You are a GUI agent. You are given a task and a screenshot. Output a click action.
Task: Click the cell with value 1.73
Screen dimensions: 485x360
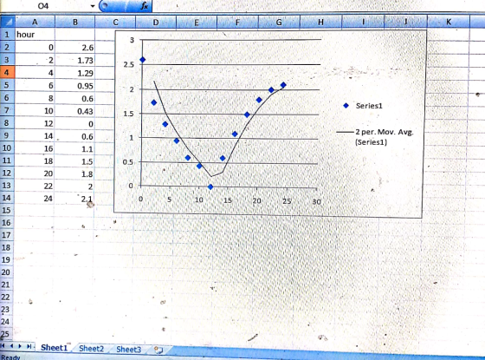click(75, 60)
